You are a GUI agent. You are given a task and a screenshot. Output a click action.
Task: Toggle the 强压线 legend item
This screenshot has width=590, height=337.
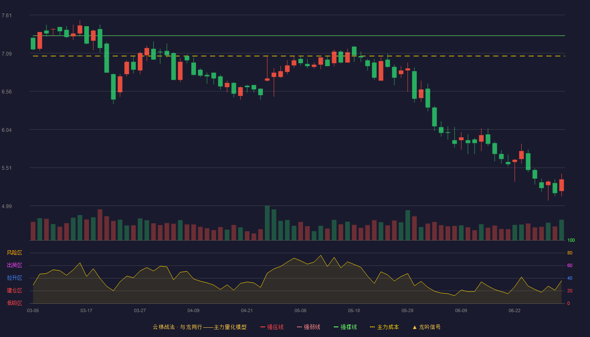(x=272, y=327)
